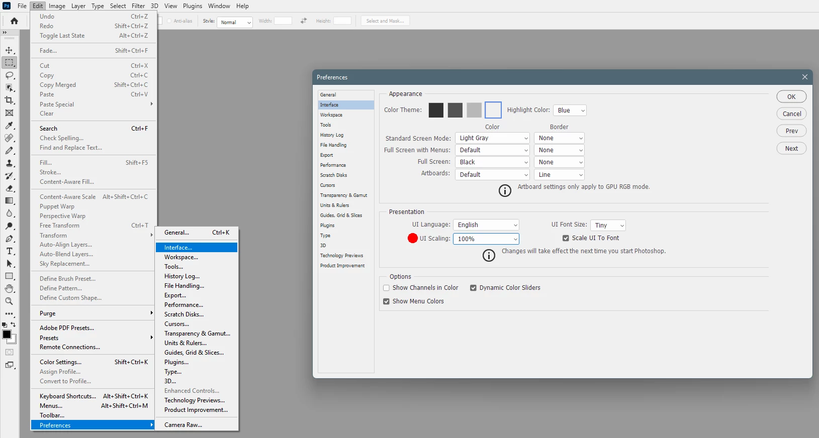Select the Dodge tool
This screenshot has width=819, height=438.
(x=9, y=226)
